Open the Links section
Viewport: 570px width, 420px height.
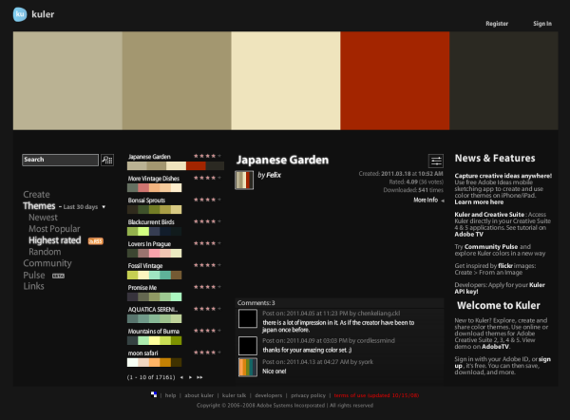point(33,286)
